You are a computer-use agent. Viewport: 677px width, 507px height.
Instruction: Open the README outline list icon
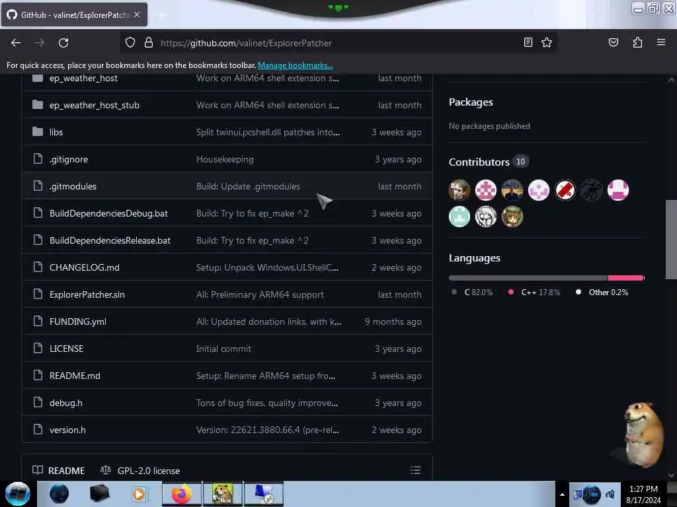pyautogui.click(x=415, y=470)
